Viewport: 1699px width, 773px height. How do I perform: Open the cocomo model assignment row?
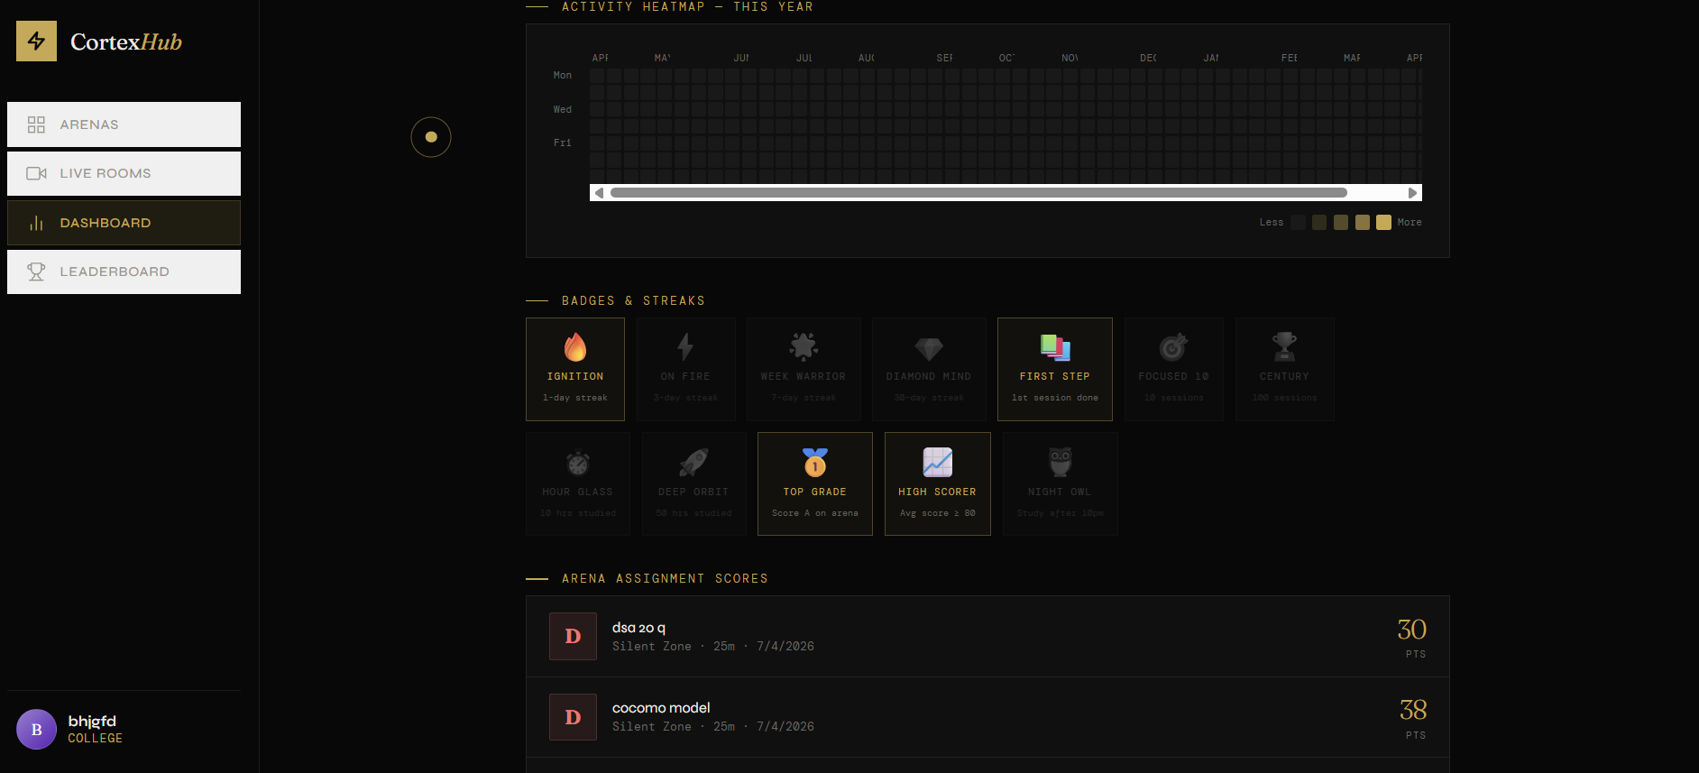click(987, 717)
